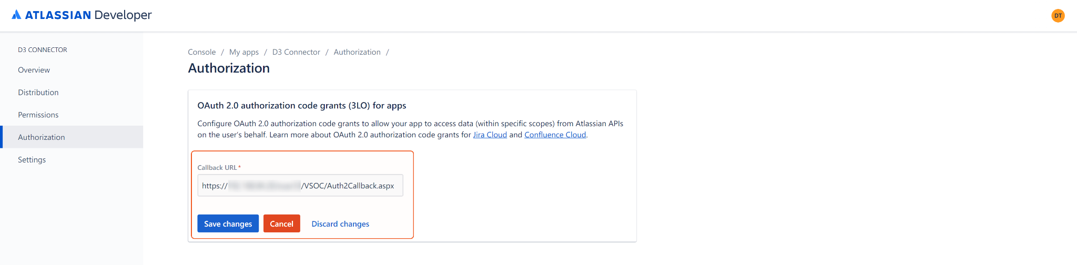This screenshot has height=265, width=1077.
Task: Go to Distribution in the sidebar
Action: (x=38, y=93)
